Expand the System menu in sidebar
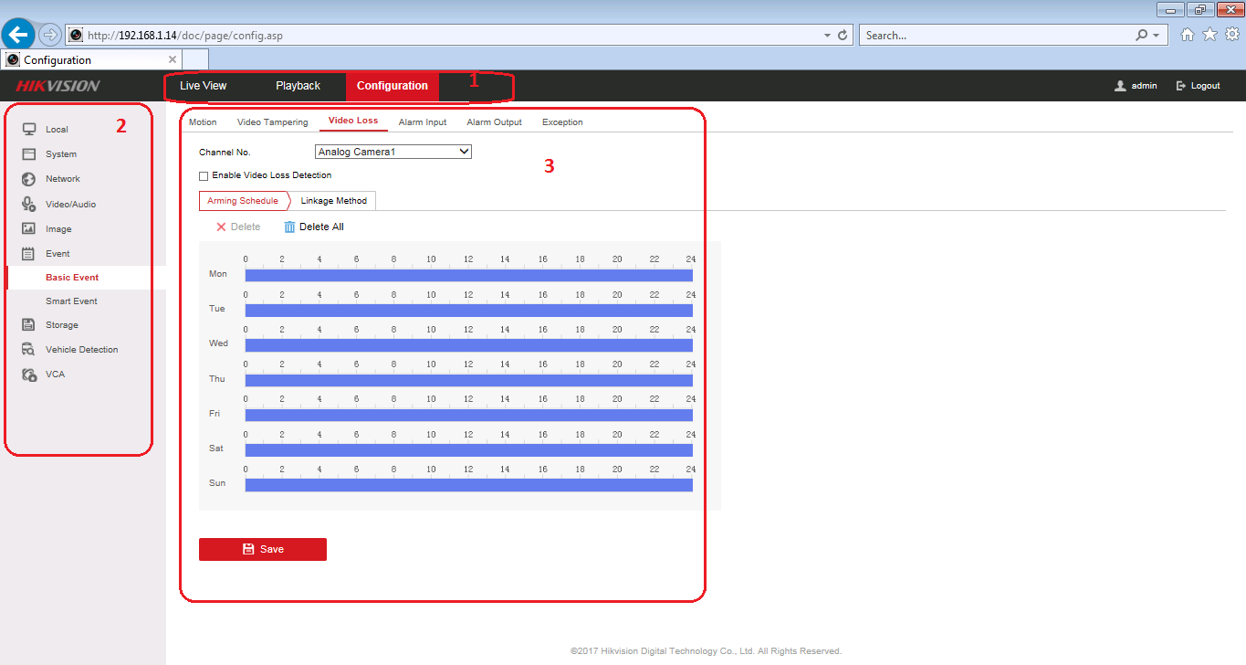Viewport: 1246px width, 665px height. pos(61,154)
